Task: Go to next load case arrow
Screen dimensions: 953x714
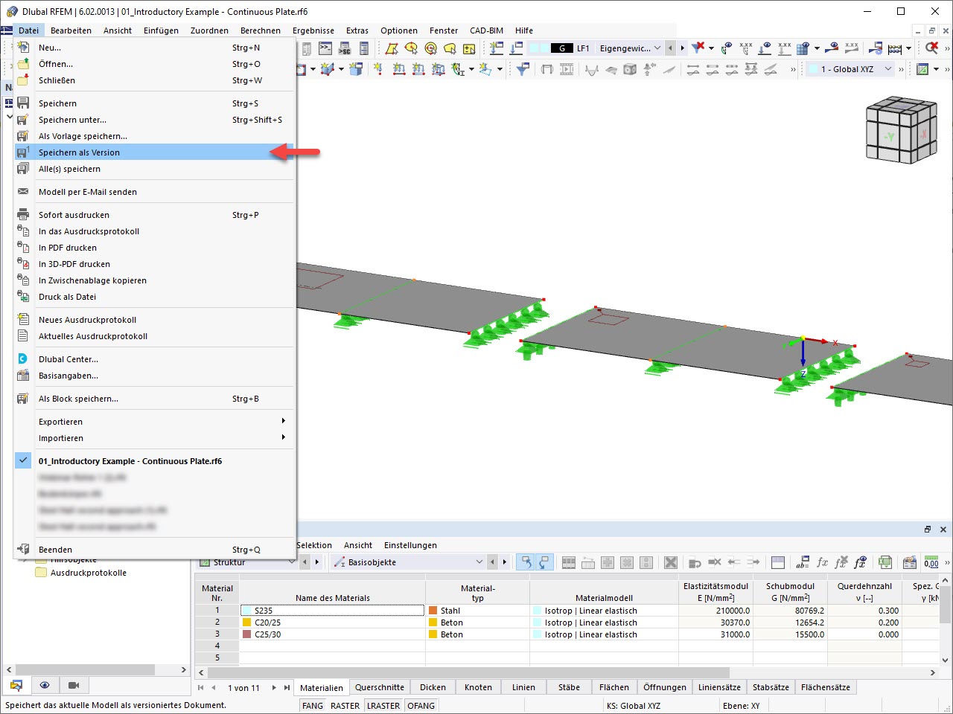Action: point(682,48)
